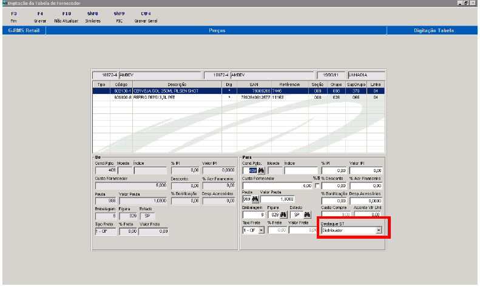The height and width of the screenshot is (289, 480).
Task: Toggle the %/$ checkbox beside Custo Fornecedor
Action: (x=317, y=186)
